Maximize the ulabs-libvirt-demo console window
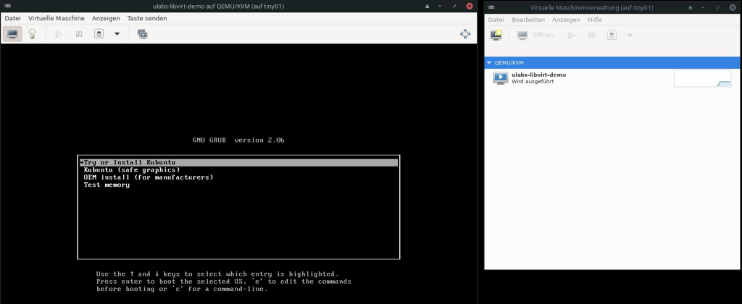This screenshot has height=304, width=742. [x=455, y=6]
